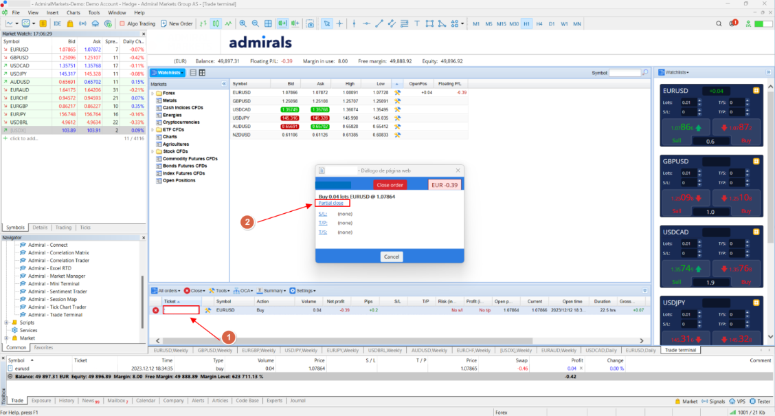Screen dimensions: 775x416
Task: Click the Partial close link
Action: pos(330,204)
